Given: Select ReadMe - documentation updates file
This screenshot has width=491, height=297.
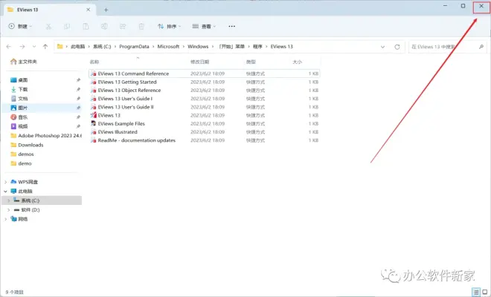Looking at the screenshot, I should [136, 140].
